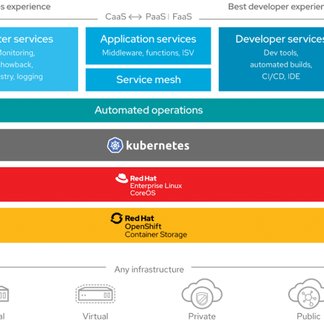
Task: Click 'Middleware, functions, ISV' text
Action: pos(148,53)
